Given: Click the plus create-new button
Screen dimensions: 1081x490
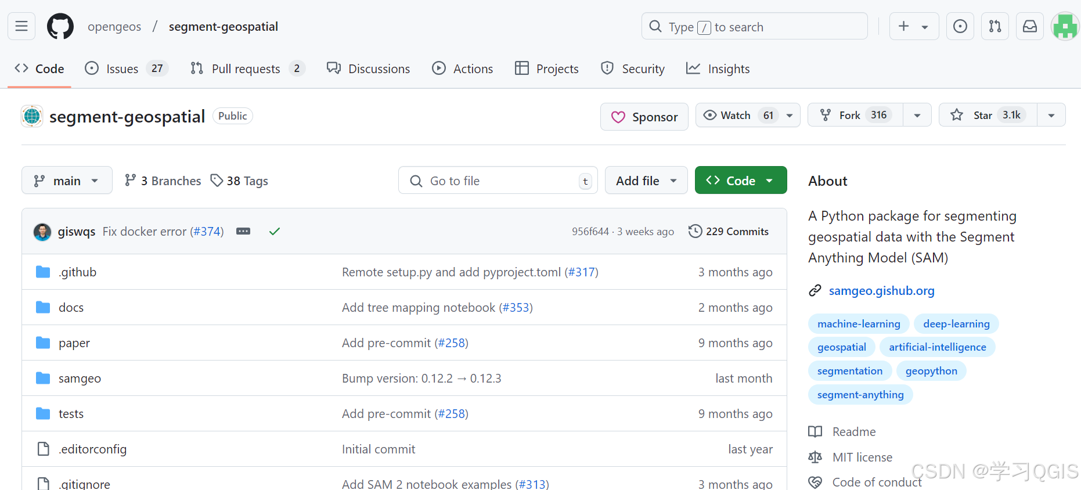Looking at the screenshot, I should coord(904,26).
